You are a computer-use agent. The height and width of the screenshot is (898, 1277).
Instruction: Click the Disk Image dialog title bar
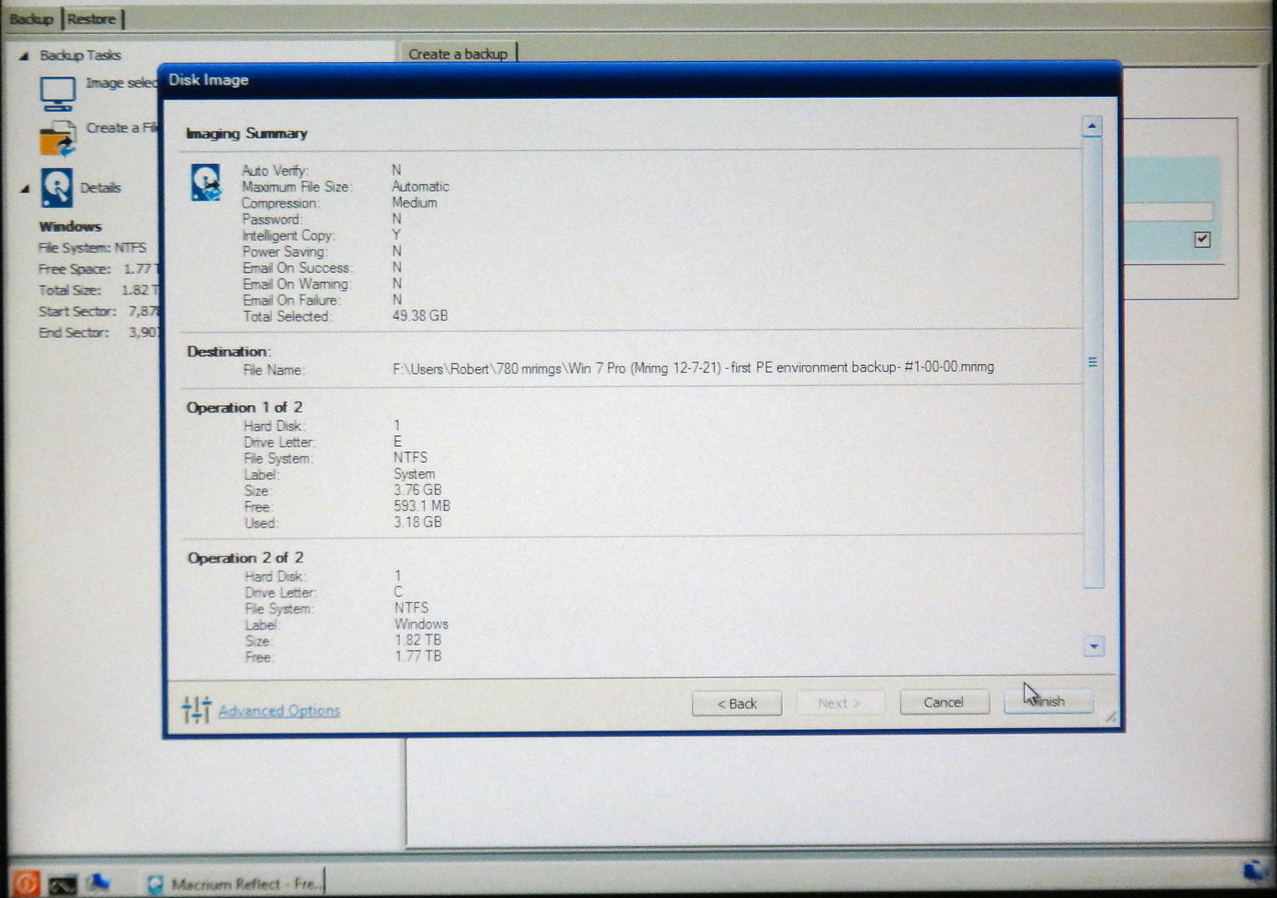641,80
